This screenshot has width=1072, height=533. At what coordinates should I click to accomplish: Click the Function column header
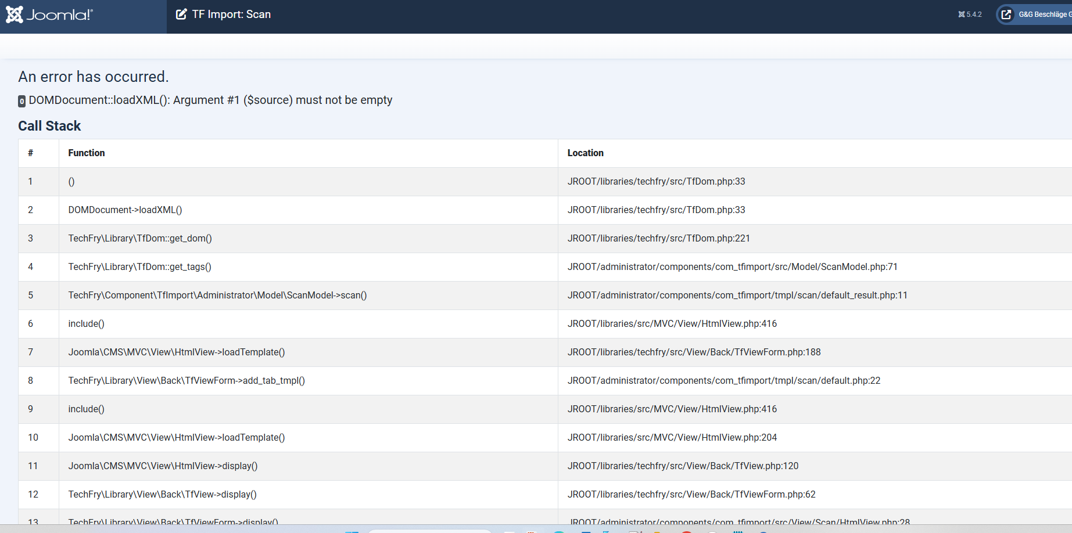(x=87, y=153)
